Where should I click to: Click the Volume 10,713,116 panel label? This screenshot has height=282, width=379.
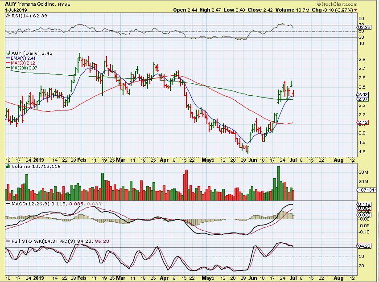click(x=36, y=166)
